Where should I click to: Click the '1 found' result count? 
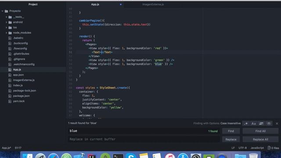(213, 131)
